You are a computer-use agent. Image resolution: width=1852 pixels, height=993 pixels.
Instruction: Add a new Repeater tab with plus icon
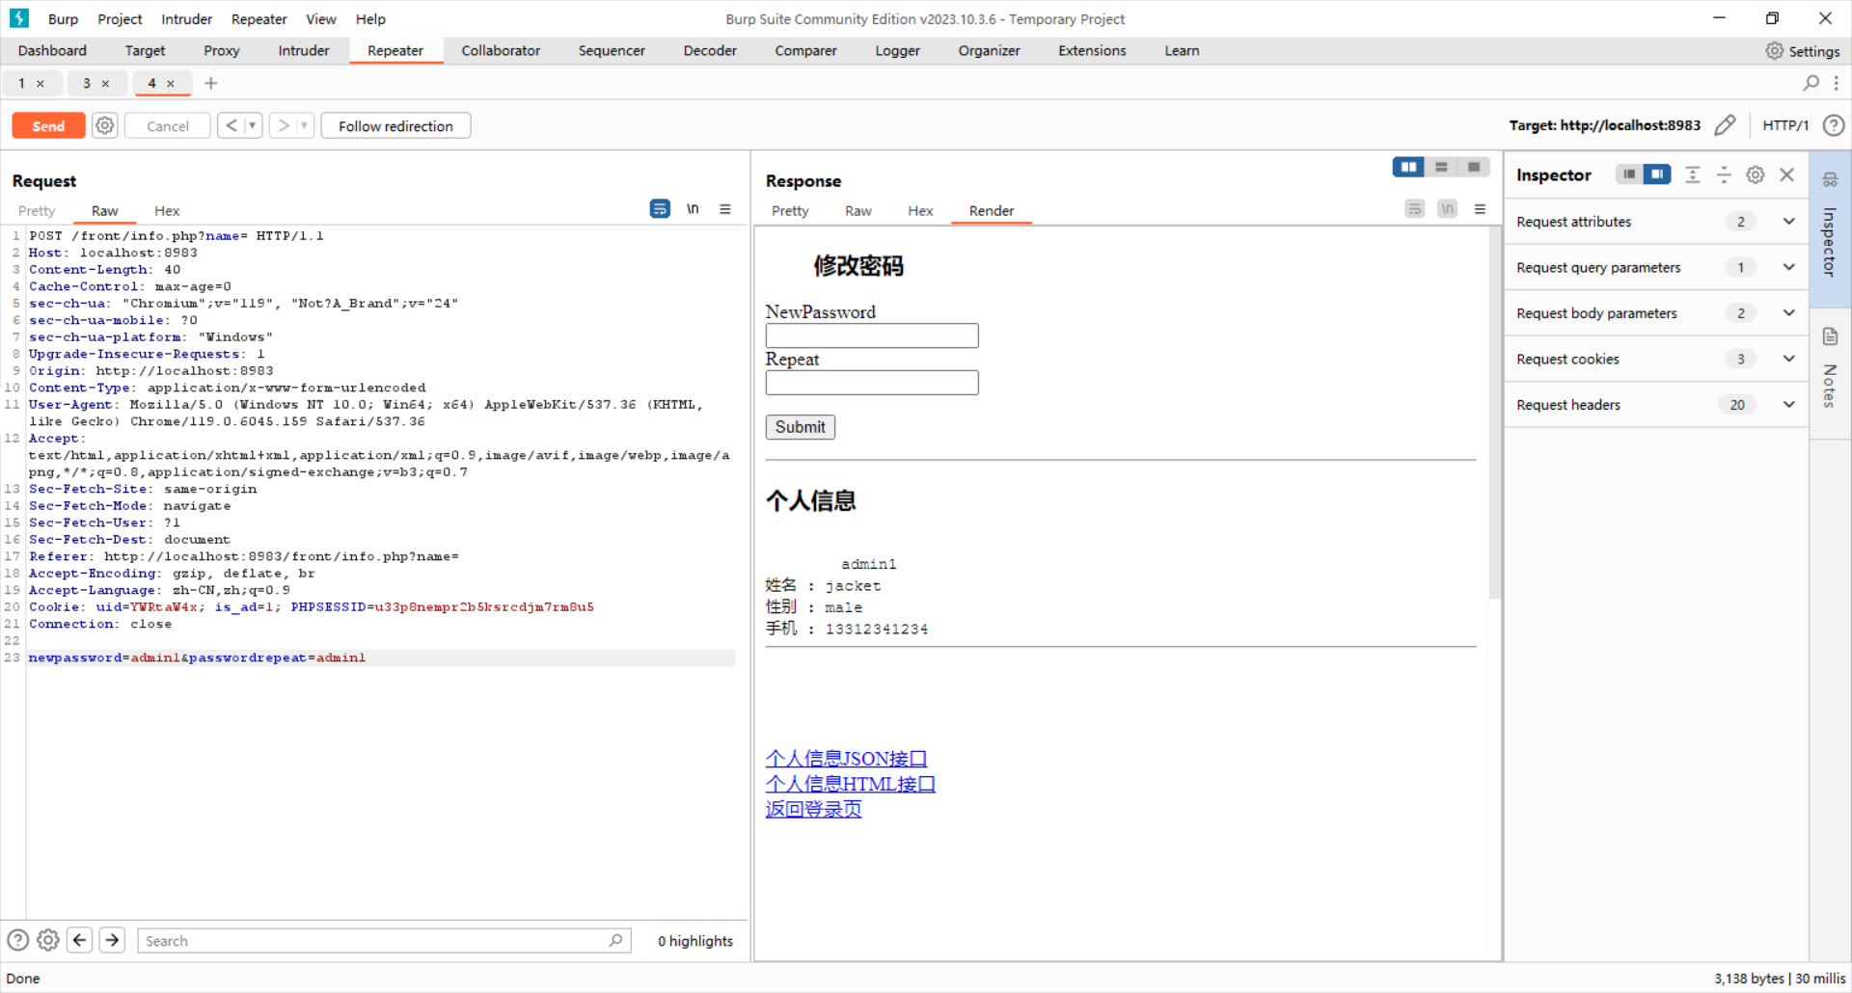click(x=211, y=84)
